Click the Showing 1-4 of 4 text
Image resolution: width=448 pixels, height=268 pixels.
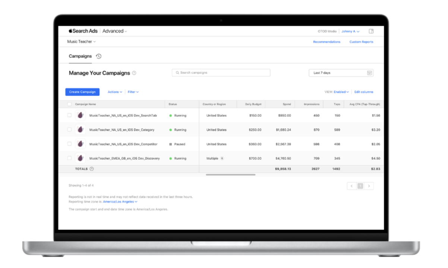click(81, 185)
